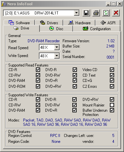Toggle DVD-R checkbox under Read Features
The image size is (124, 152).
point(75,70)
